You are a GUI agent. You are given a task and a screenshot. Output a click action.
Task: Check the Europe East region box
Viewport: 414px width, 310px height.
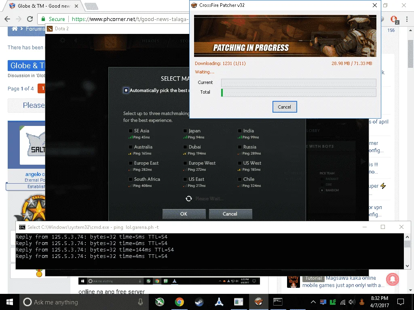(x=131, y=163)
